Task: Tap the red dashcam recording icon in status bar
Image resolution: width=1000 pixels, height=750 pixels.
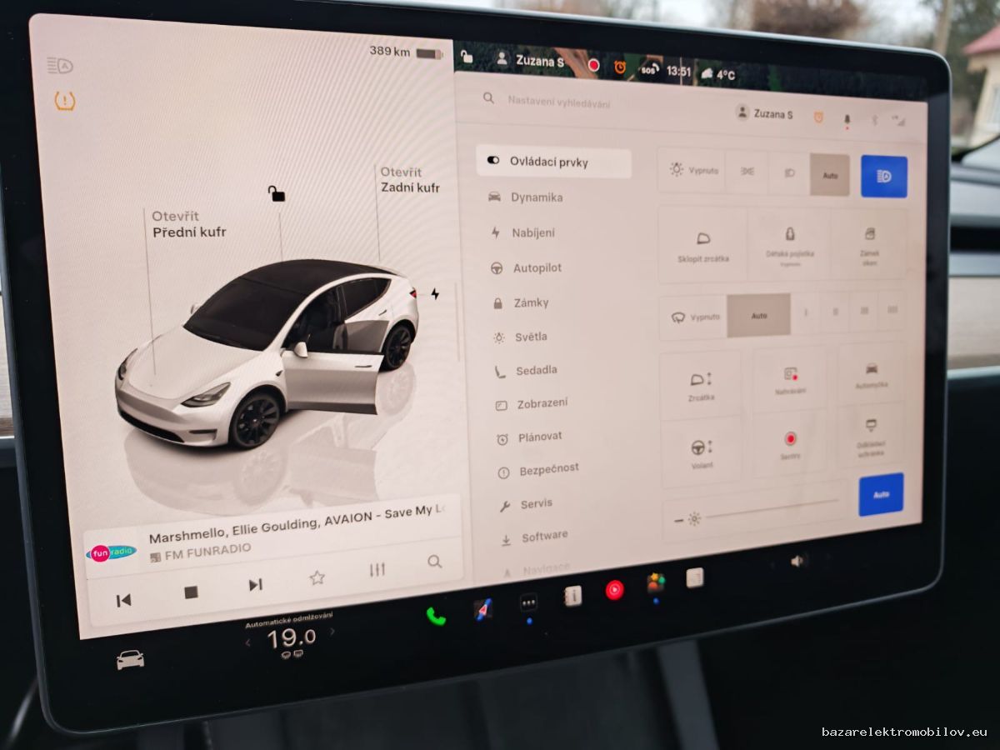Action: (x=593, y=64)
